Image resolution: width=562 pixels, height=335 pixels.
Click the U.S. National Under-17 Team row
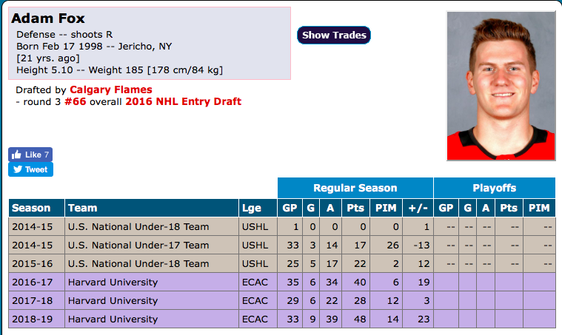282,246
